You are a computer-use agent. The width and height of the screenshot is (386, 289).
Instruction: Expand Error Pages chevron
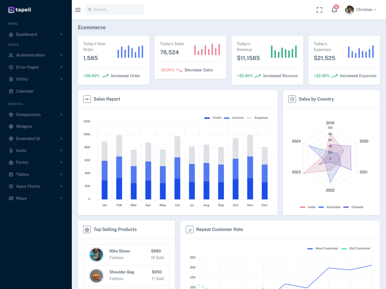61,67
